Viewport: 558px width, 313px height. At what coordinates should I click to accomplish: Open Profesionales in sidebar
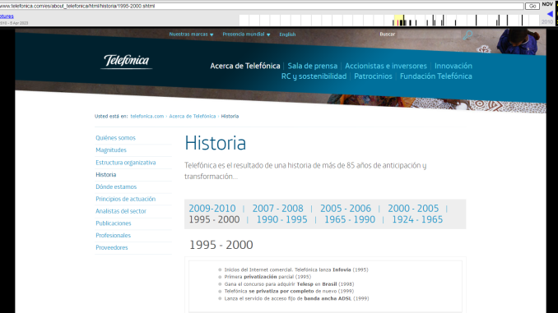[114, 235]
